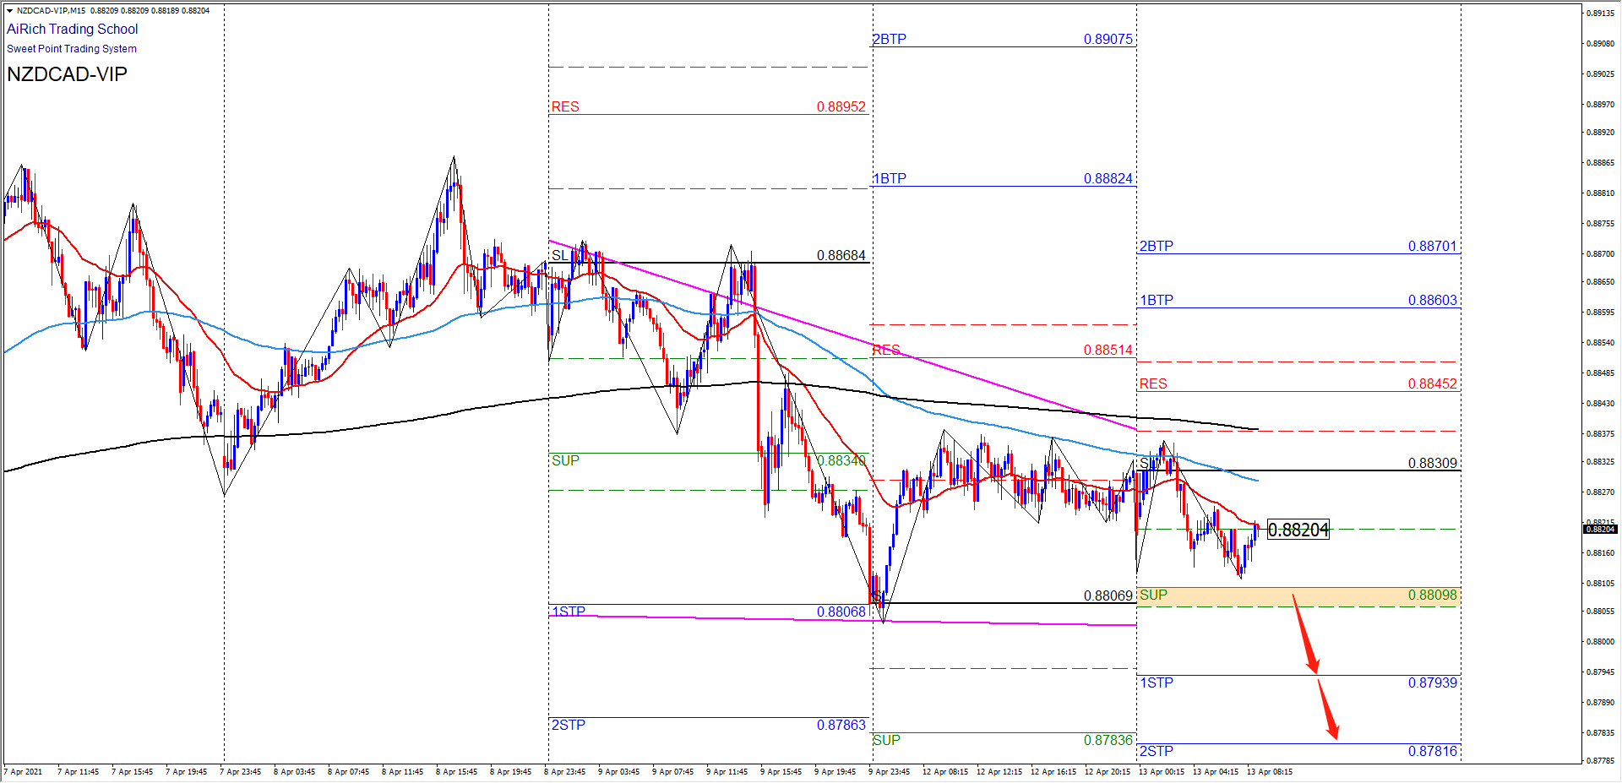Click the green 0.87836 support value
Viewport: 1622px width, 783px height.
(1108, 740)
